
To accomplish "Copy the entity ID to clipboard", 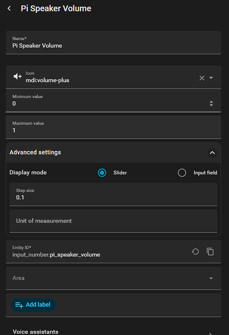I will (210, 251).
